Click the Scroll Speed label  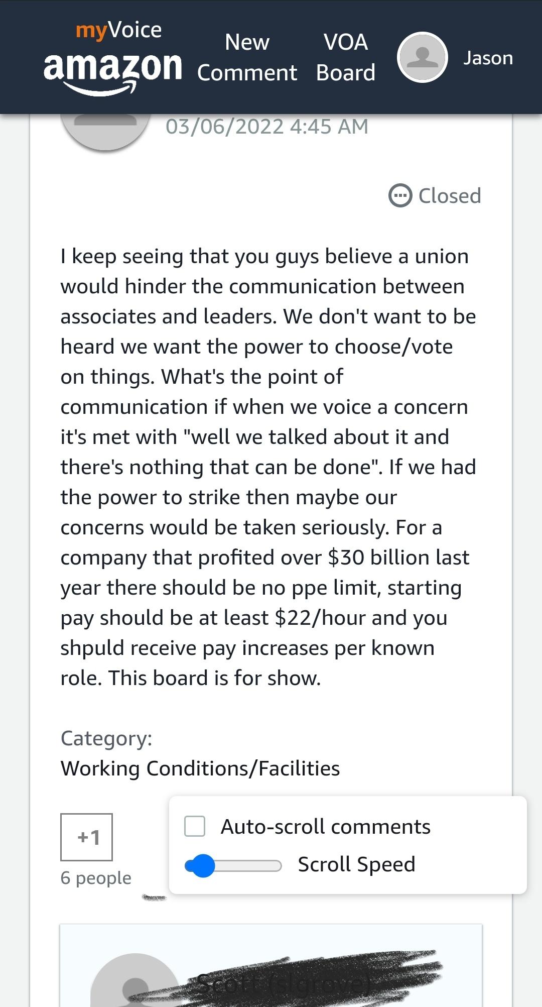point(356,864)
